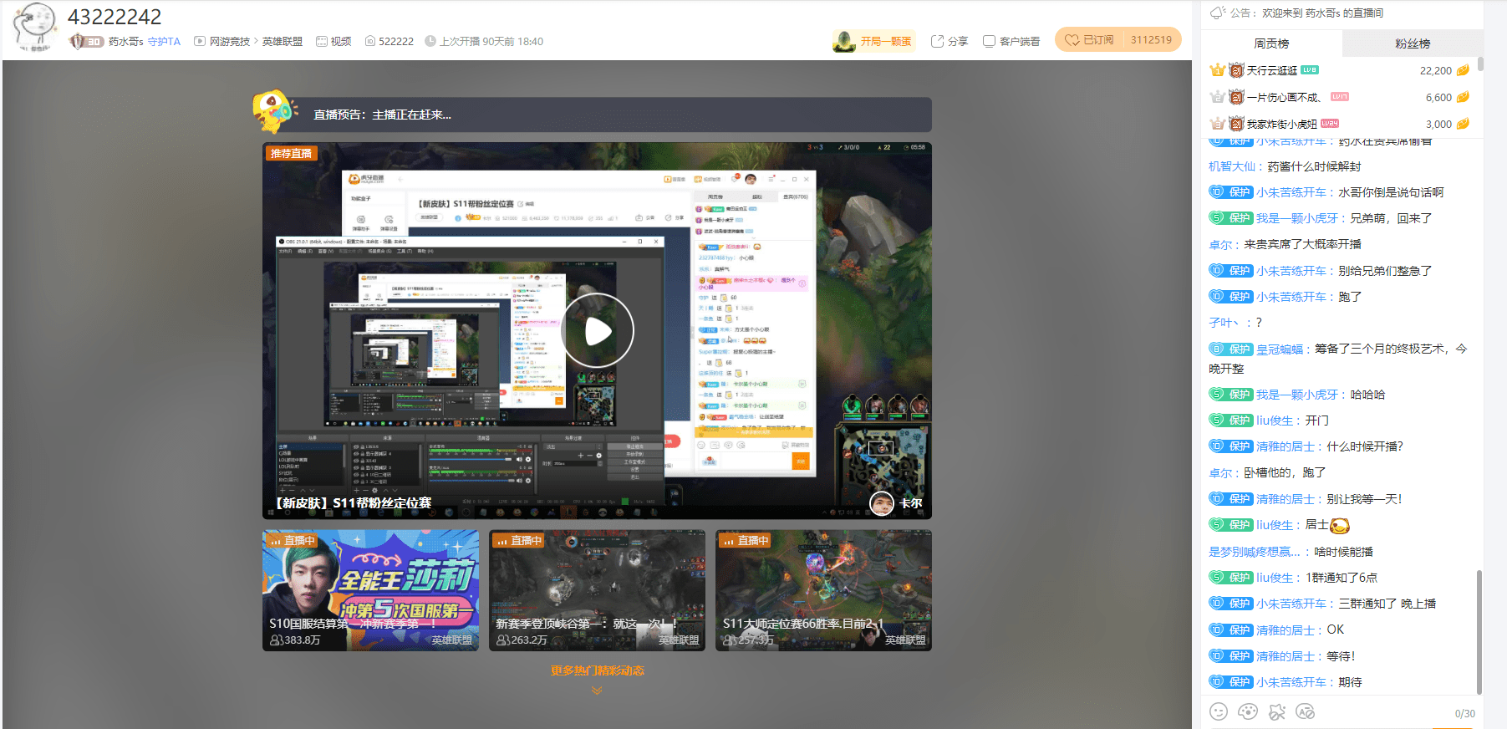Toggle the 已订阅 subscription button
Viewport: 1507px width, 729px height.
pos(1091,40)
